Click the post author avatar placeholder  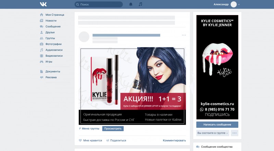click(84, 37)
